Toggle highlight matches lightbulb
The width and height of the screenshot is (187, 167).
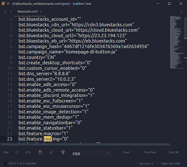click(63, 152)
